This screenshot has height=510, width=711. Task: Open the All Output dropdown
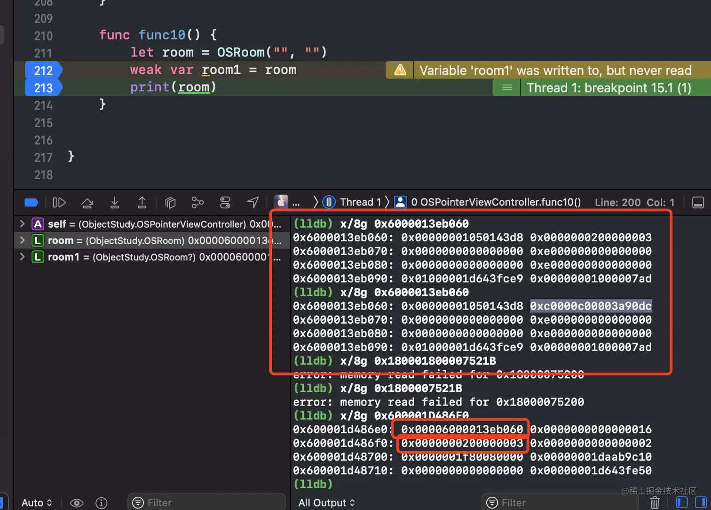point(326,502)
